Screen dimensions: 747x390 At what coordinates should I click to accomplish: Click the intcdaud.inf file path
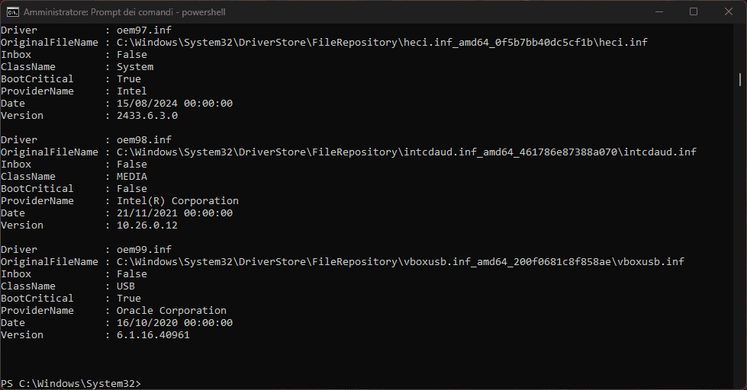(406, 152)
